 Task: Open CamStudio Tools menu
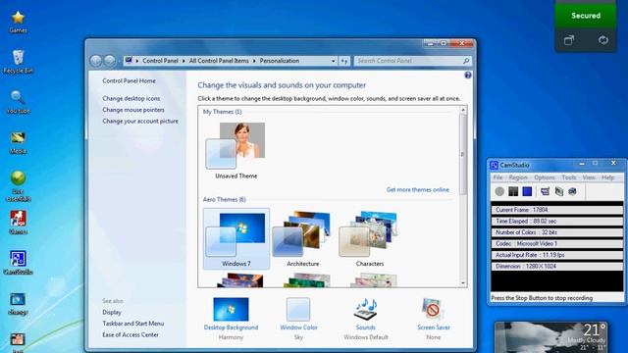tap(569, 177)
